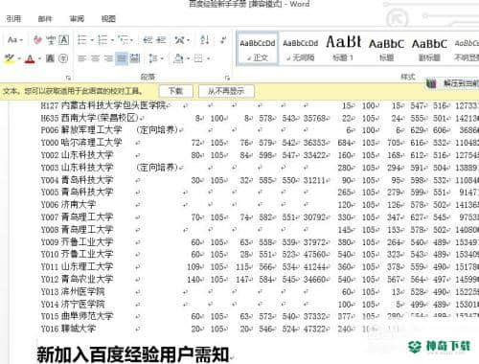This screenshot has width=479, height=364.
Task: Click the Decrease Indent icon
Action: [148, 40]
